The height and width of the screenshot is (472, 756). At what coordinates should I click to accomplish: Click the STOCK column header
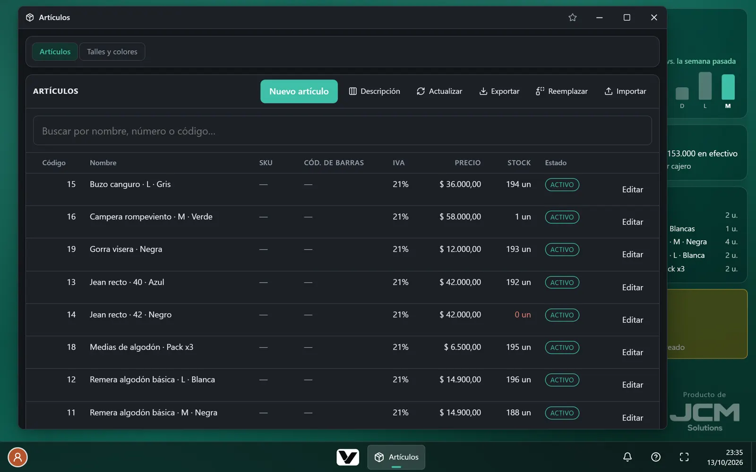519,163
